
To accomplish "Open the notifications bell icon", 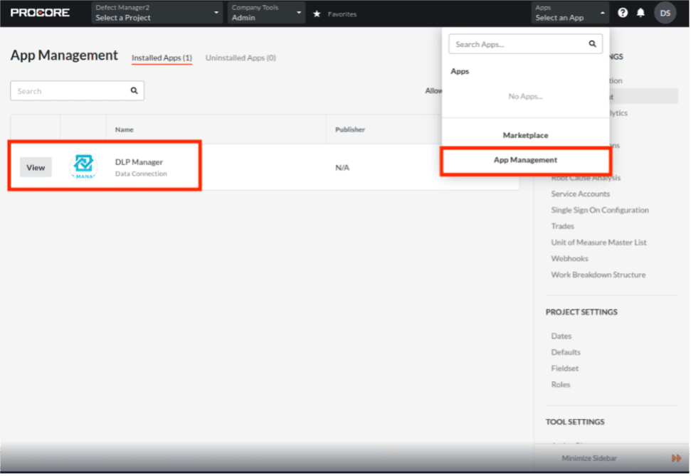I will pos(640,13).
